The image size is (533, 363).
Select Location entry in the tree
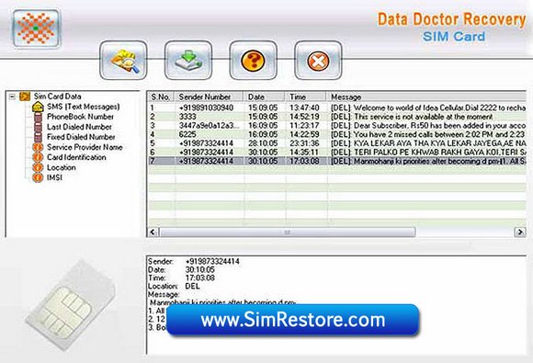(62, 167)
